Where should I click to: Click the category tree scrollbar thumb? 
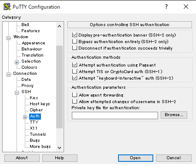[59, 87]
